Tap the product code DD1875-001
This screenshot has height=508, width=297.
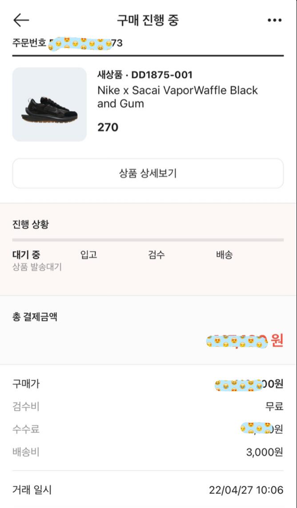pos(162,75)
